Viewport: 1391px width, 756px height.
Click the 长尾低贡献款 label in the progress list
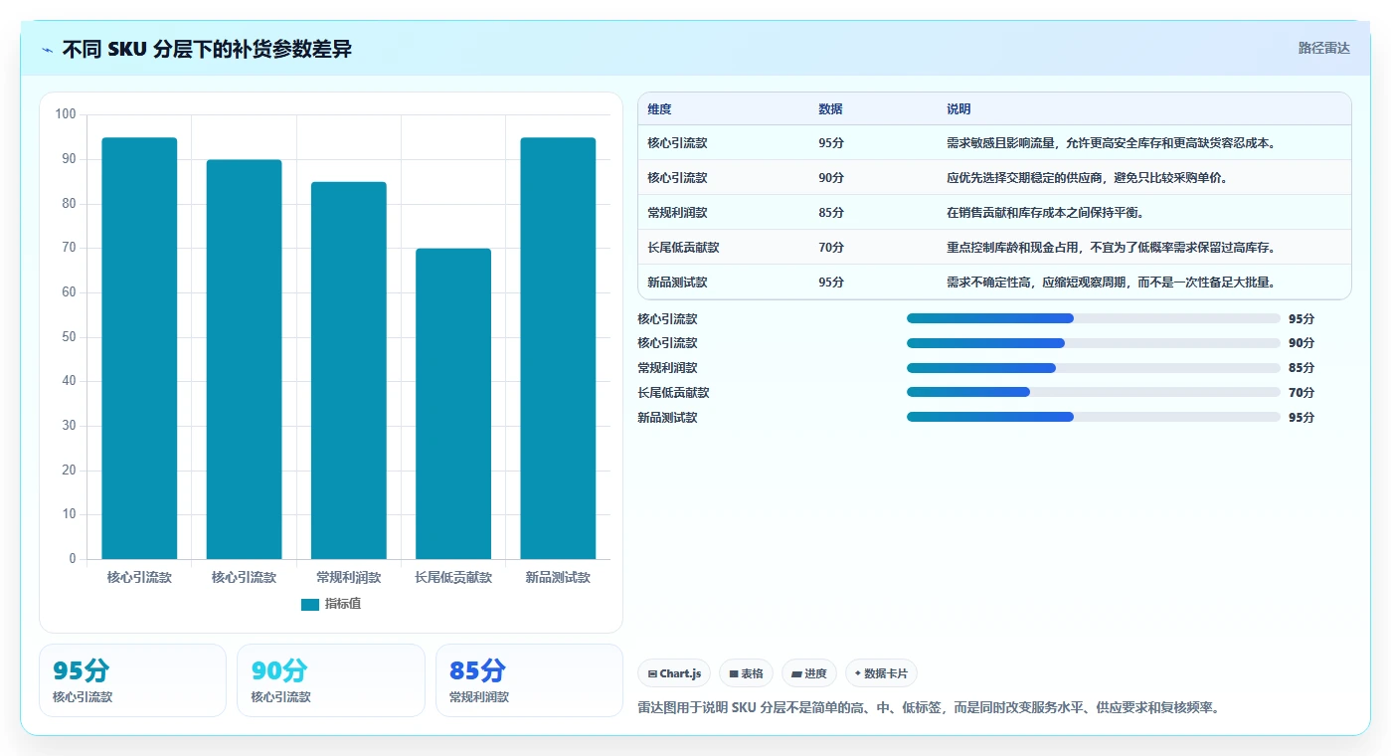pyautogui.click(x=673, y=393)
